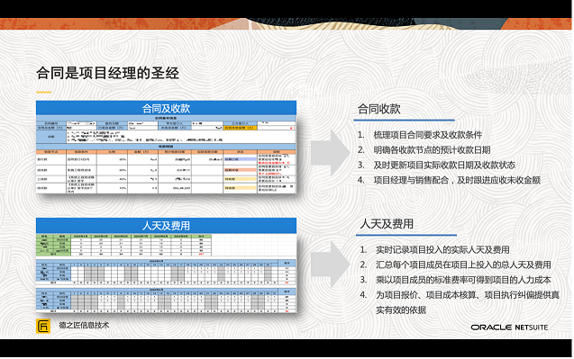Click the 德之匠信息技术 footer text
The image size is (574, 359).
click(84, 325)
